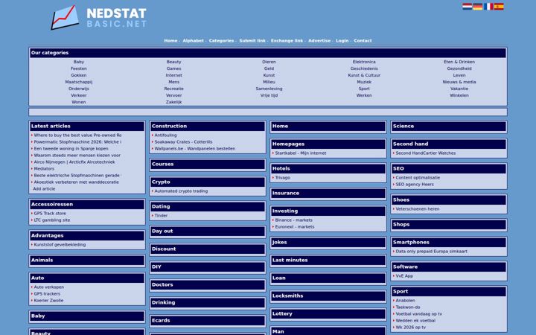Open the Taekwon-do link under Sport

408,307
